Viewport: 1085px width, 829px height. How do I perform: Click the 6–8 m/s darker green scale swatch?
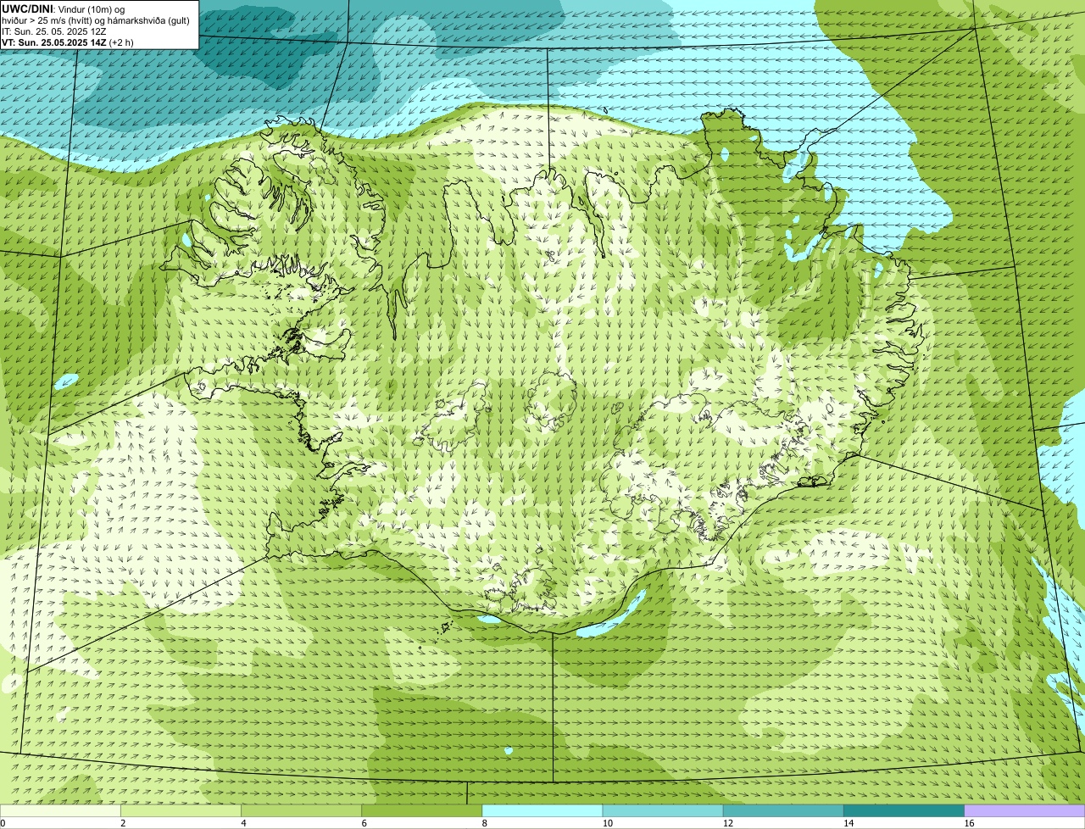(421, 811)
